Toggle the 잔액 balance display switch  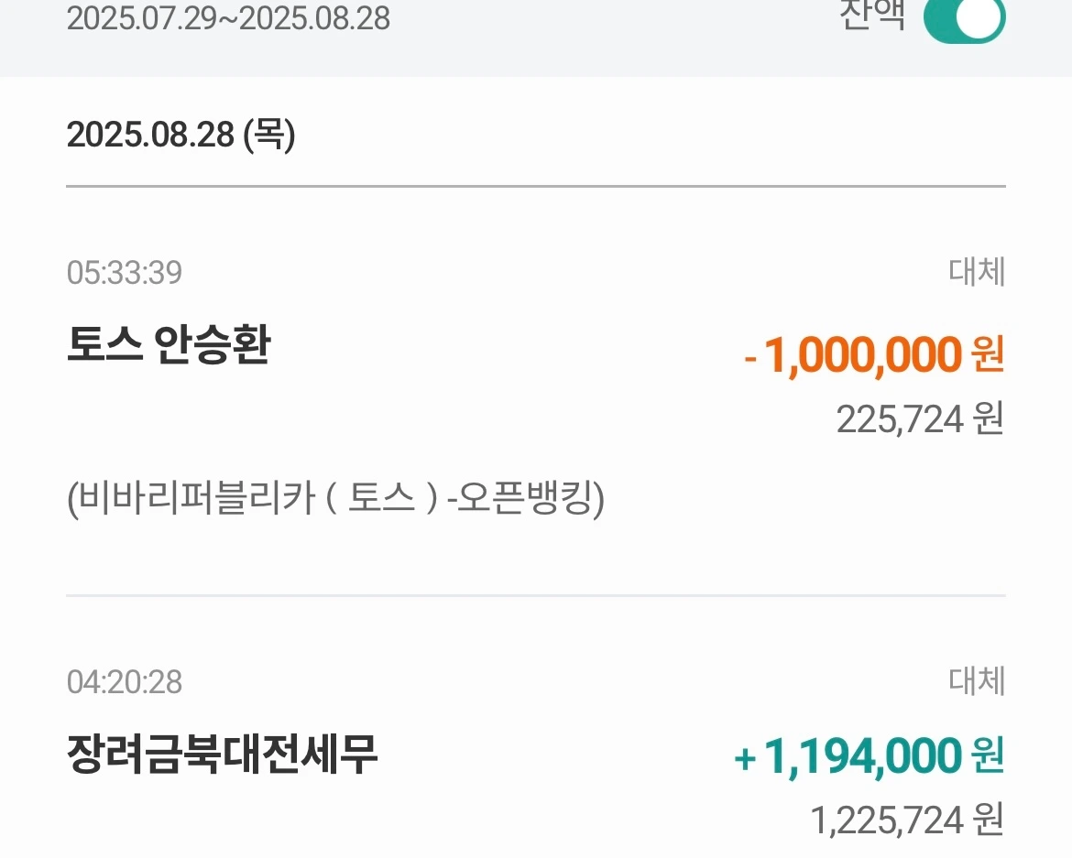point(964,16)
